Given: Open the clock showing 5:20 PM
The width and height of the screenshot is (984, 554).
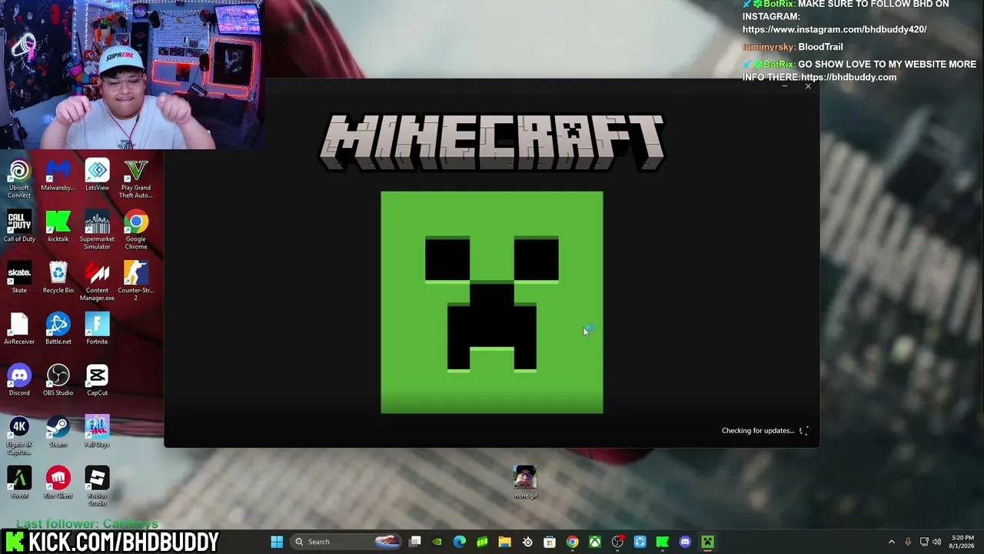Looking at the screenshot, I should 962,542.
